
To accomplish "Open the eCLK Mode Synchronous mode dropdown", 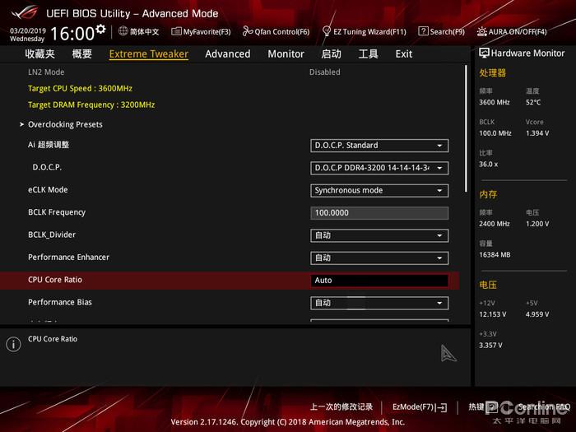I will [379, 191].
